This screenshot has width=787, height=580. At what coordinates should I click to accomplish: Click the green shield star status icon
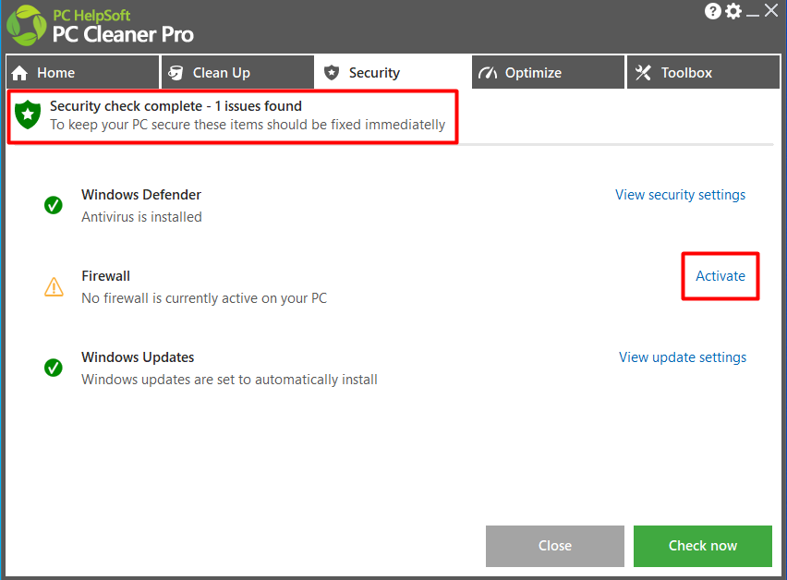(x=28, y=115)
